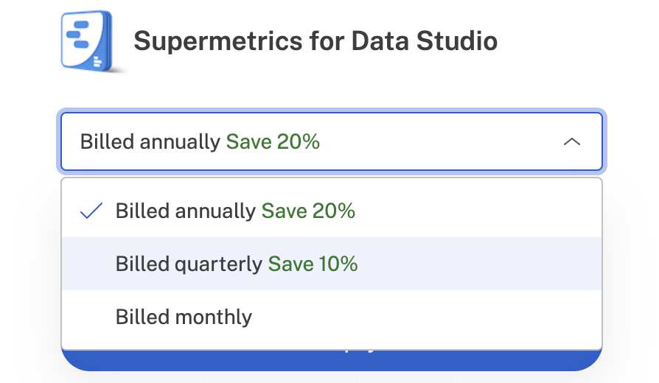Collapse the billing dropdown with the chevron arrow
659x383 pixels.
click(571, 141)
